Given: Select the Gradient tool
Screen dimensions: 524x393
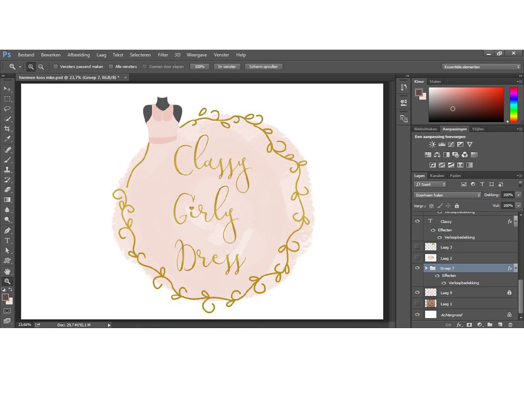Looking at the screenshot, I should pyautogui.click(x=7, y=200).
